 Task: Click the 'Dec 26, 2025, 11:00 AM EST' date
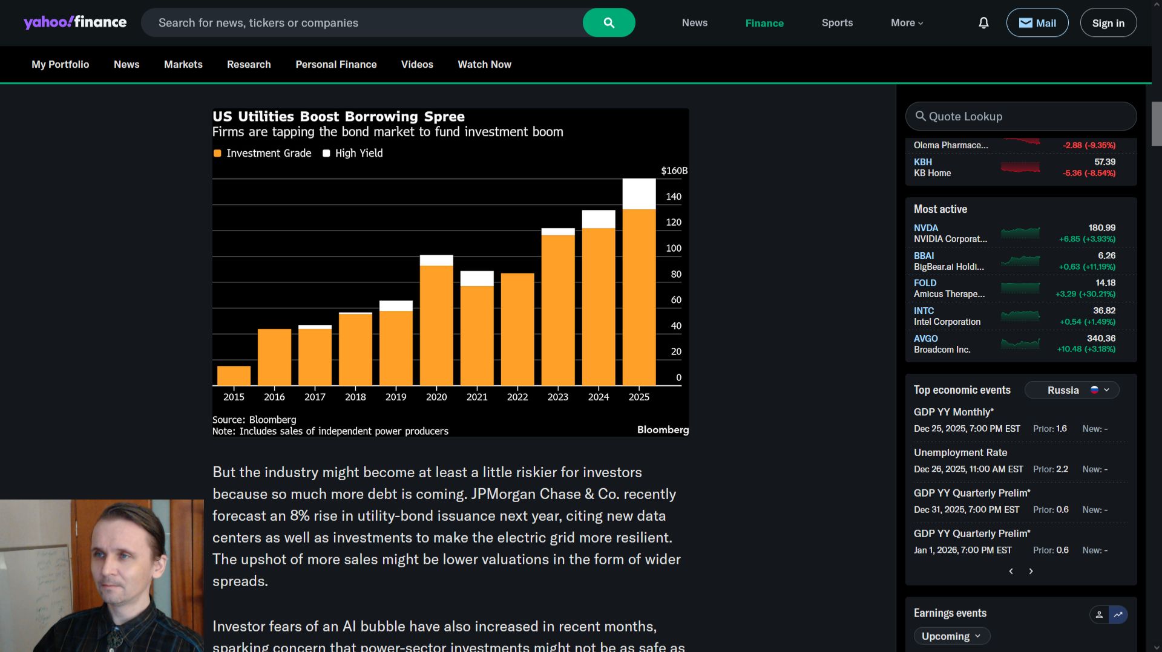968,469
